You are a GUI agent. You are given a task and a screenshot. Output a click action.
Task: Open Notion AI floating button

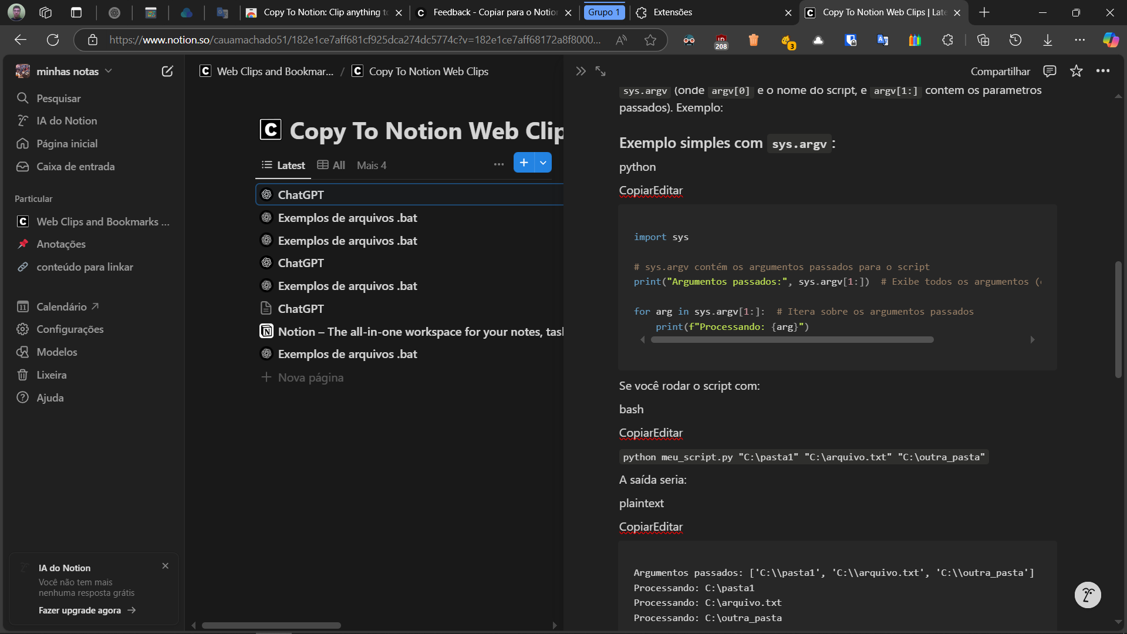(1088, 595)
